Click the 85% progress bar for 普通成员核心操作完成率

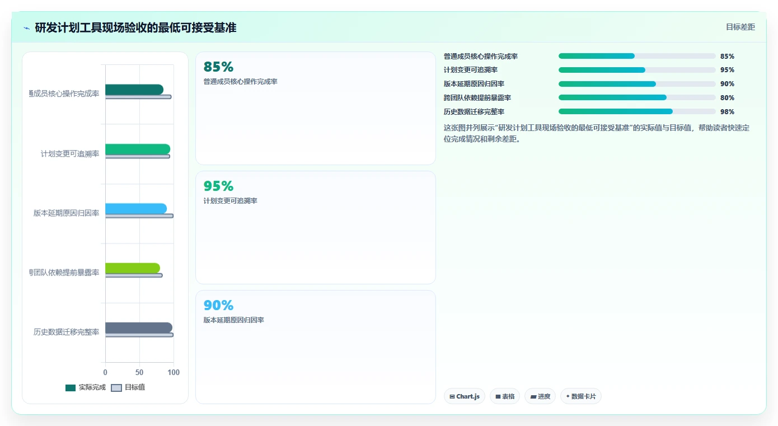pyautogui.click(x=637, y=56)
